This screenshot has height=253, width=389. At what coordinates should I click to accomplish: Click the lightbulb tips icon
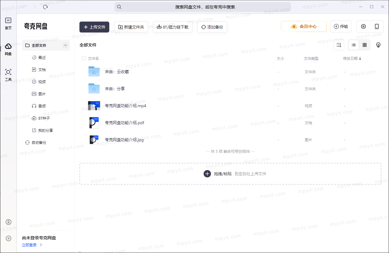click(x=378, y=45)
